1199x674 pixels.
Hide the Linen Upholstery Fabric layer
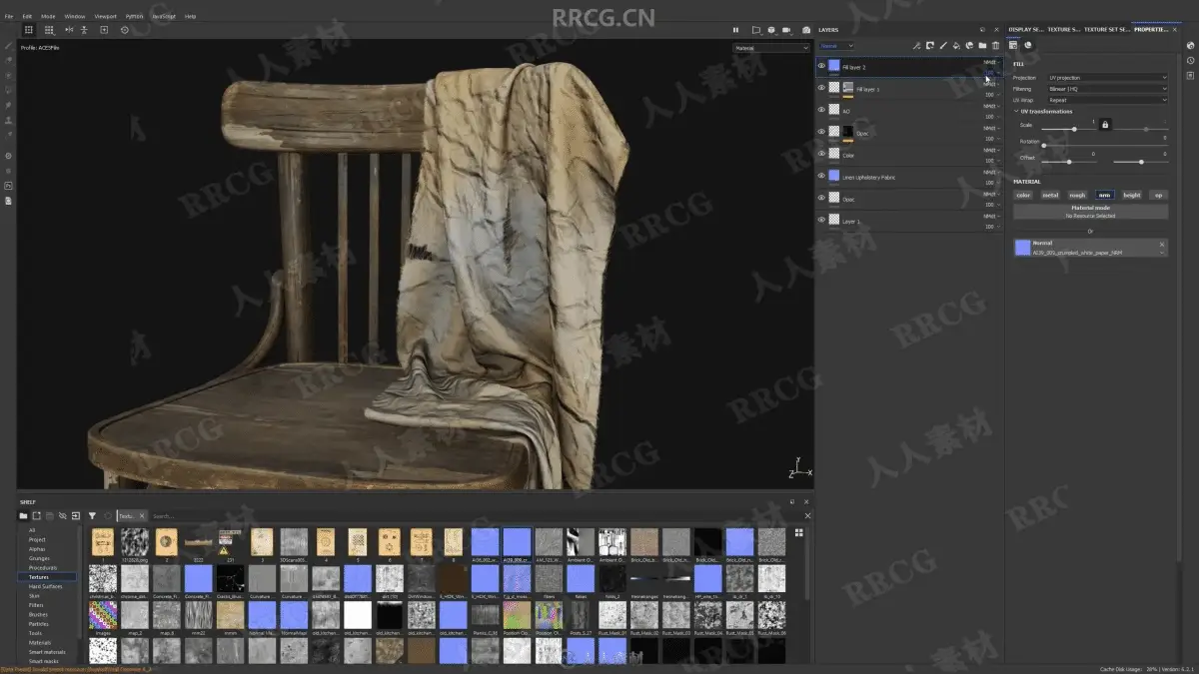tap(822, 176)
